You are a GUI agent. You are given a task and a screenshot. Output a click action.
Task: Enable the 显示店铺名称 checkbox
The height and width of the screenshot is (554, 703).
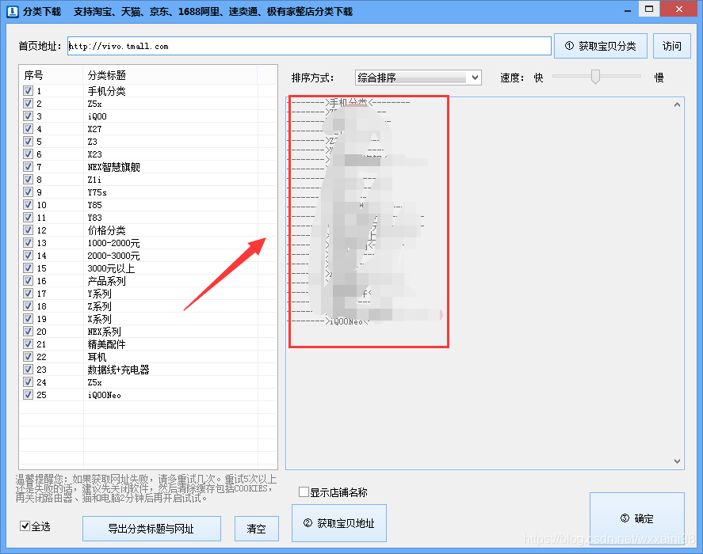tap(304, 492)
